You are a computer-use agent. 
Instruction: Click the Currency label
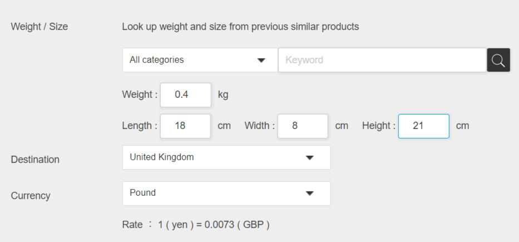point(31,196)
